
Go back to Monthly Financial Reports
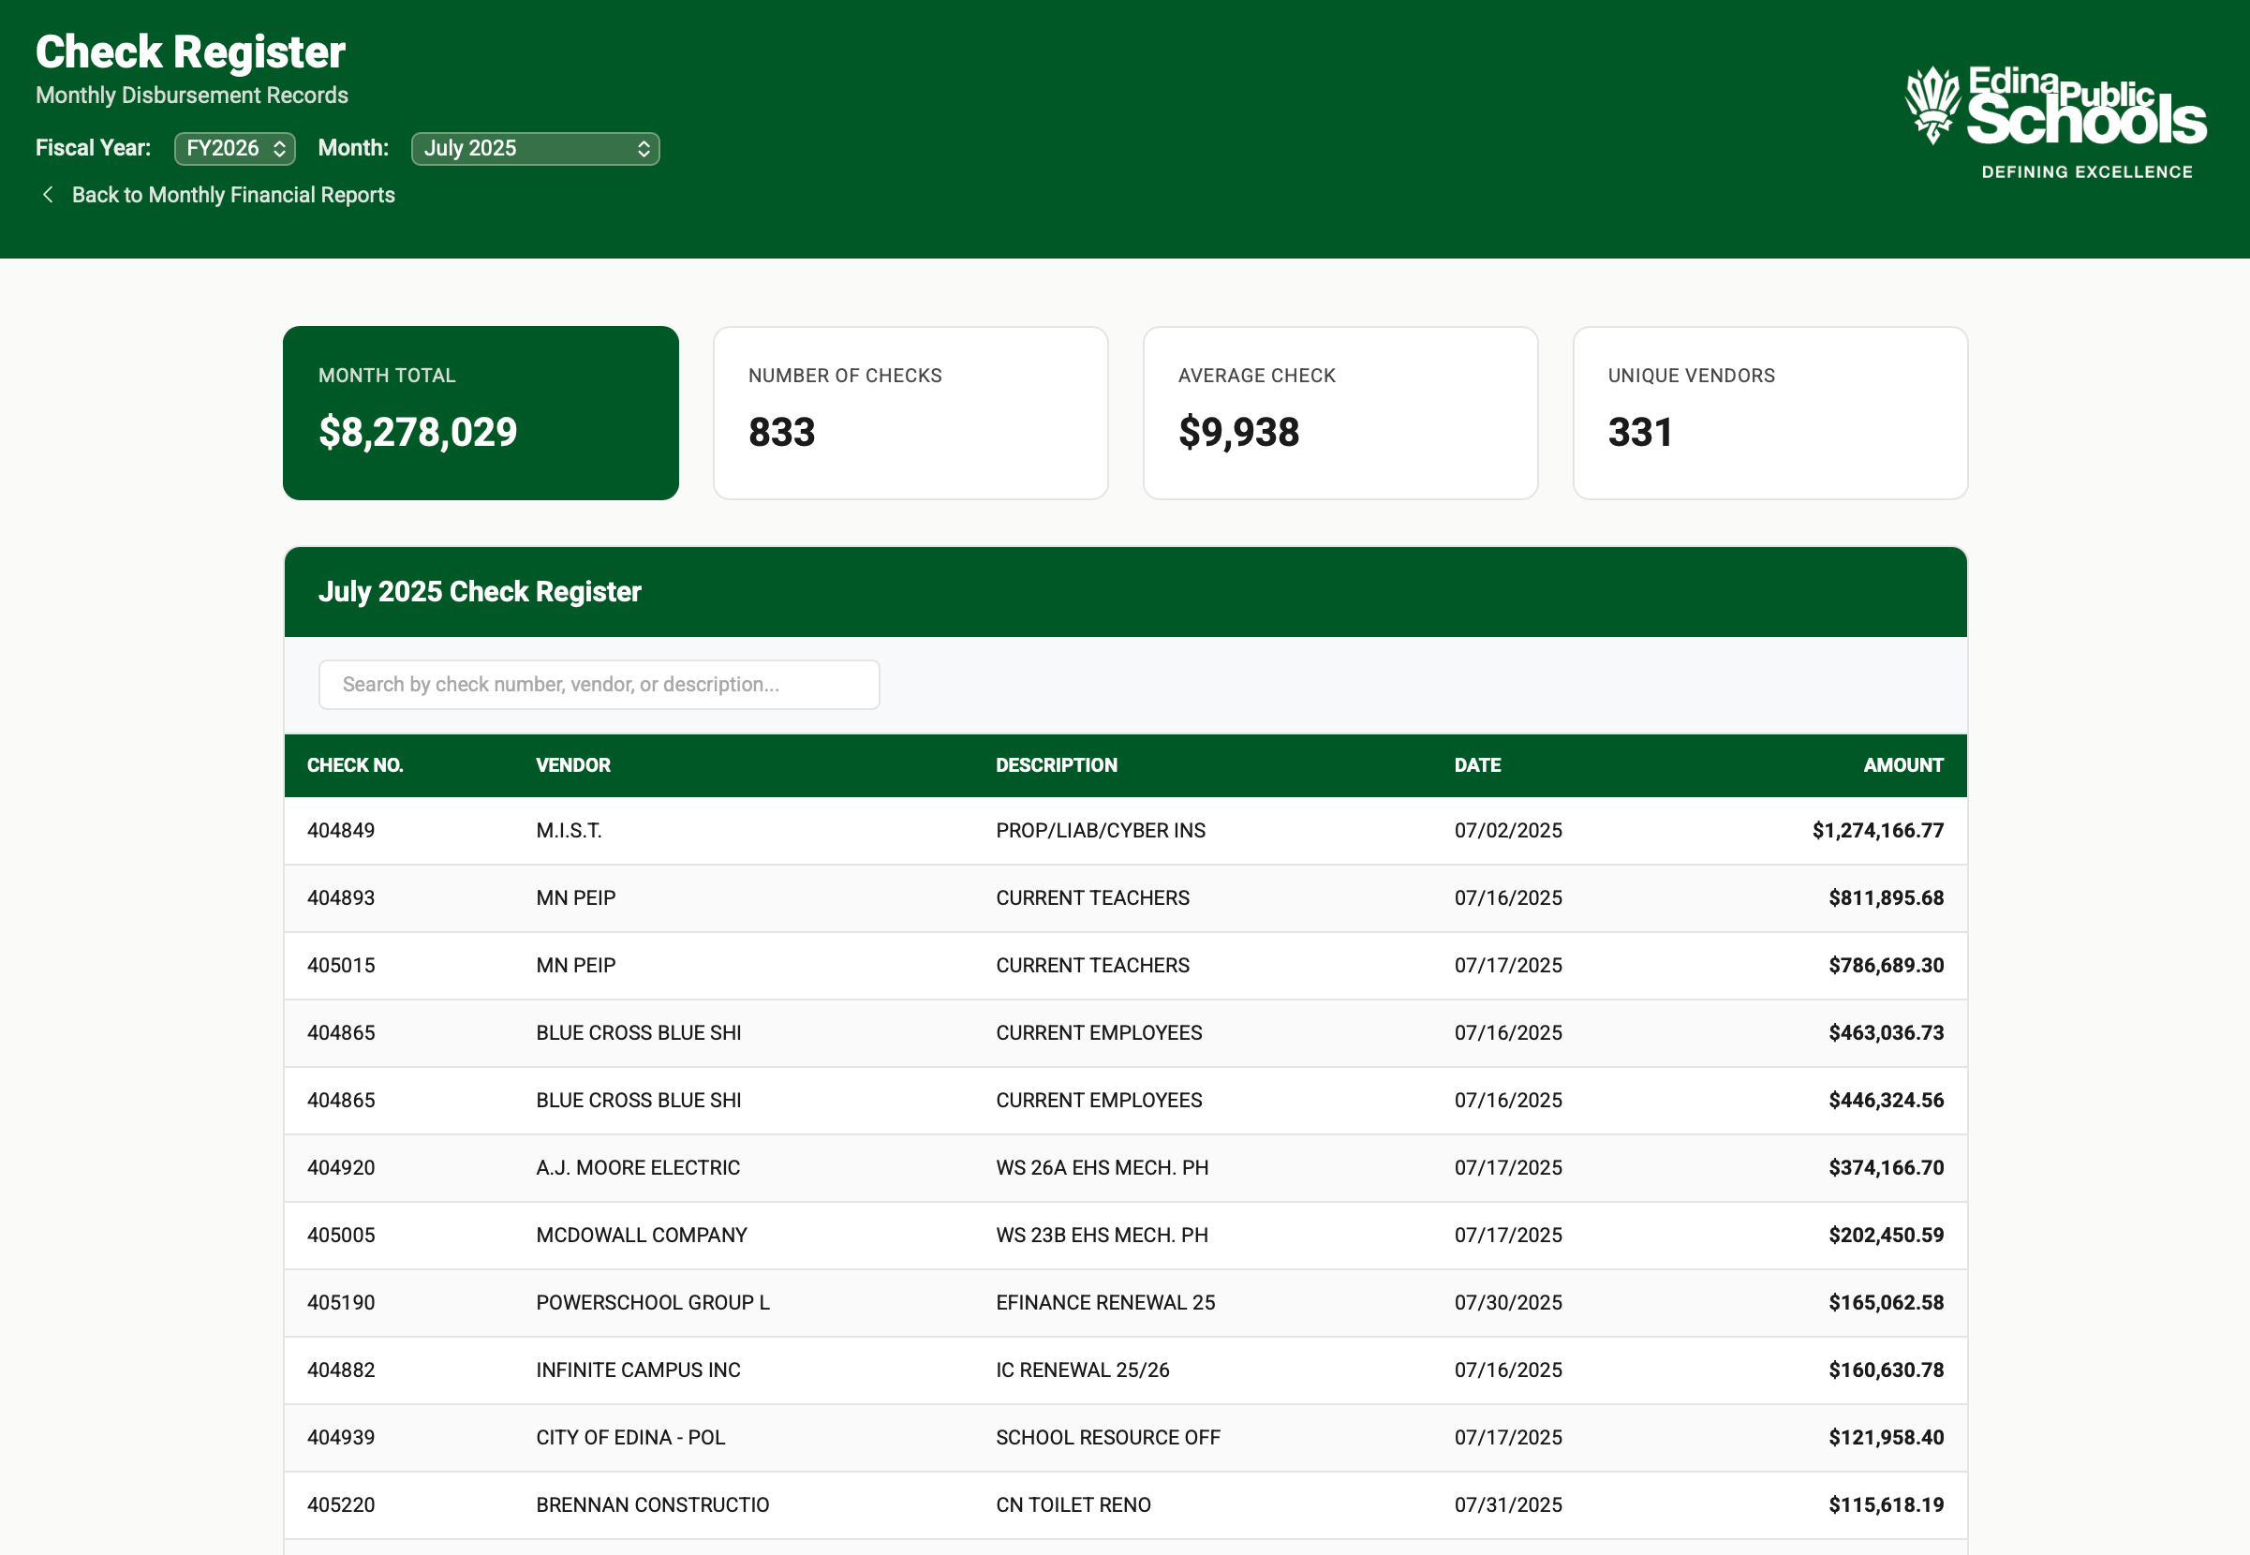233,195
